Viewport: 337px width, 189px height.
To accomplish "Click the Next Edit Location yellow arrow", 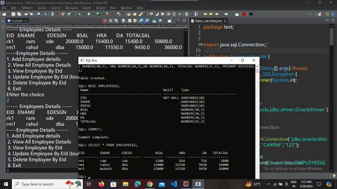I will 211,14.
